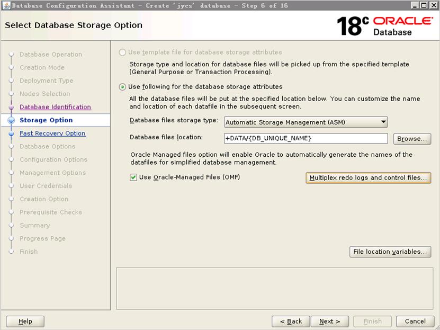Image resolution: width=440 pixels, height=330 pixels.
Task: Cancel the database creation wizard
Action: tap(415, 322)
